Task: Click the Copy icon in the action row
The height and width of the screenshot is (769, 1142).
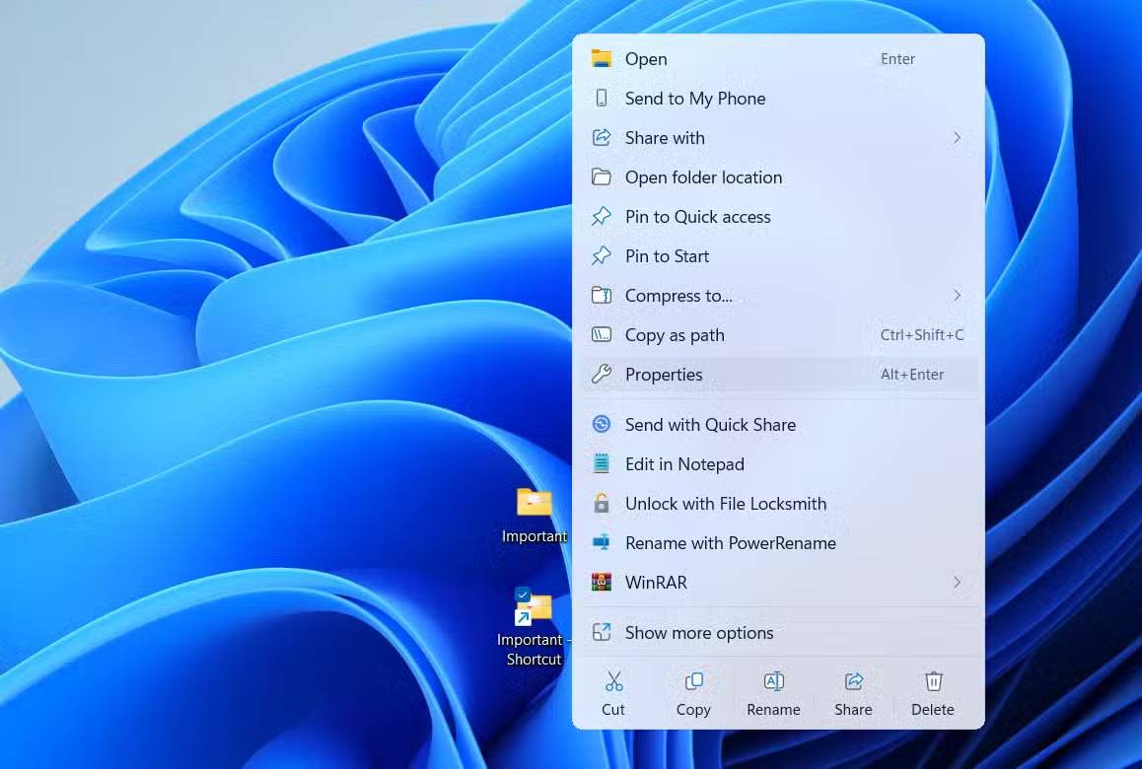Action: (x=693, y=681)
